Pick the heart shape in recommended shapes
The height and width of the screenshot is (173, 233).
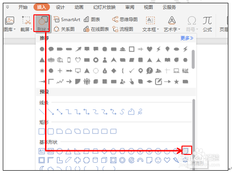tap(149, 49)
